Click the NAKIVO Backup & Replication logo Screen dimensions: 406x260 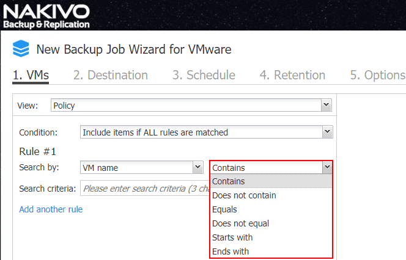[x=46, y=16]
